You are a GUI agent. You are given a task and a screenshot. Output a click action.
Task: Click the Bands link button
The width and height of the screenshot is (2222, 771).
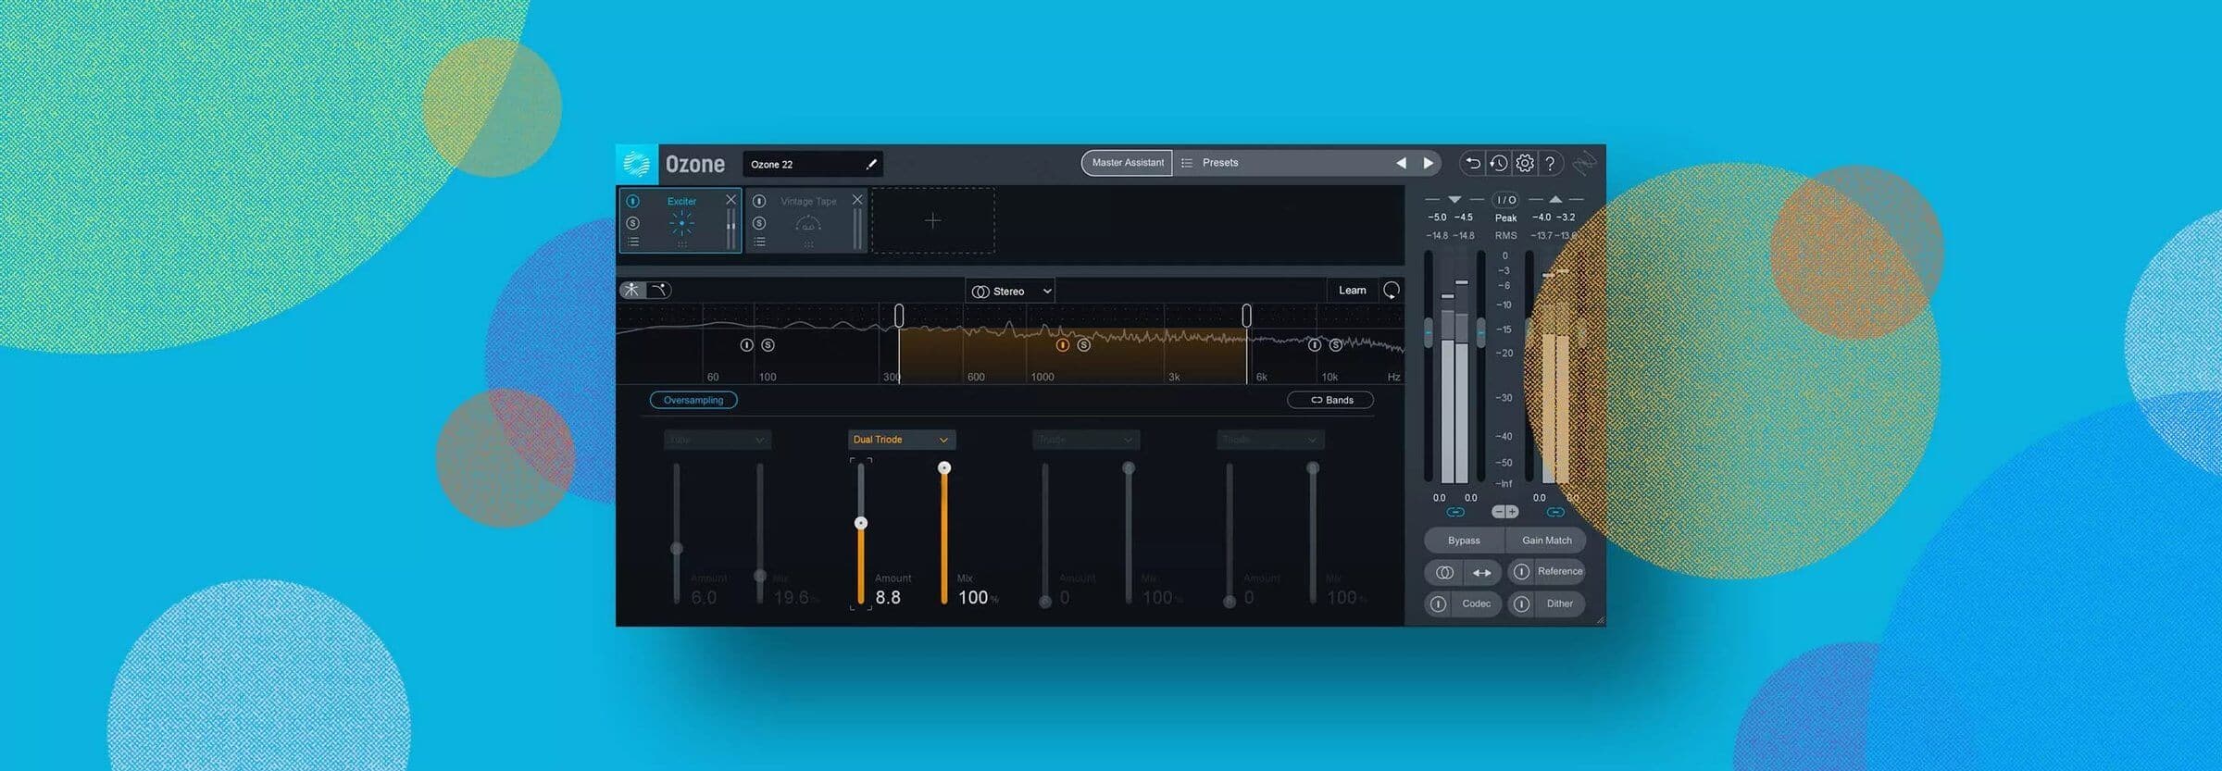1330,400
